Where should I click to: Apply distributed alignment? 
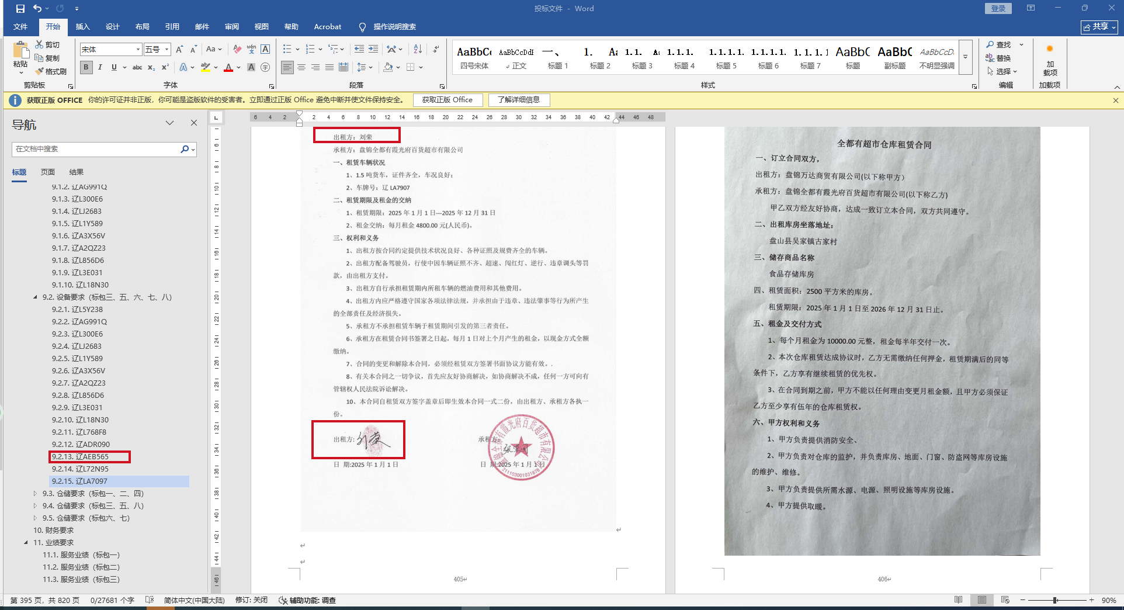tap(344, 67)
